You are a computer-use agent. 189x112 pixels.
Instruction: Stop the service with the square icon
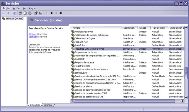click(x=52, y=13)
